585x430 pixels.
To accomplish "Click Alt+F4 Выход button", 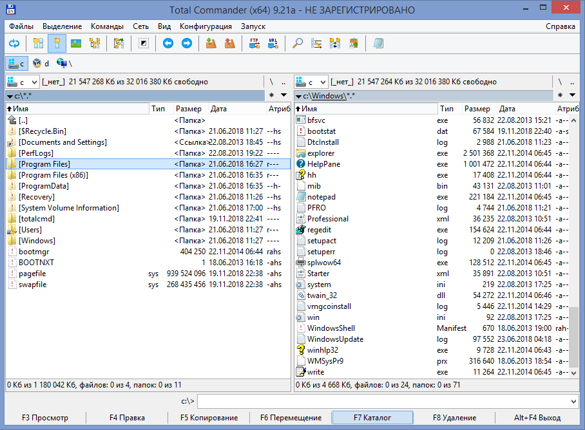I will coord(537,418).
